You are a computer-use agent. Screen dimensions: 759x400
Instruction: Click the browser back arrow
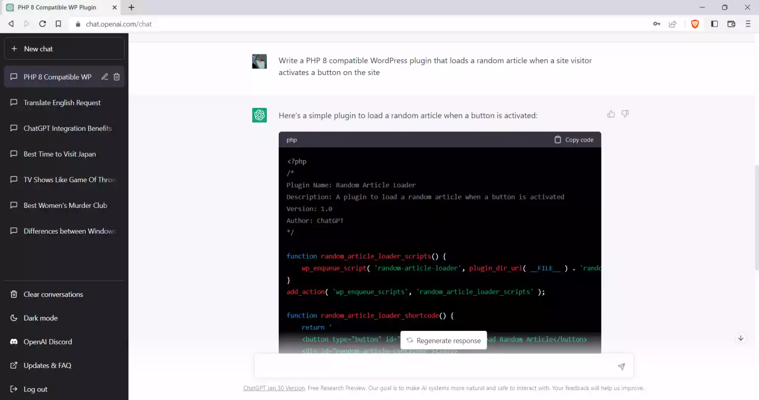[11, 24]
